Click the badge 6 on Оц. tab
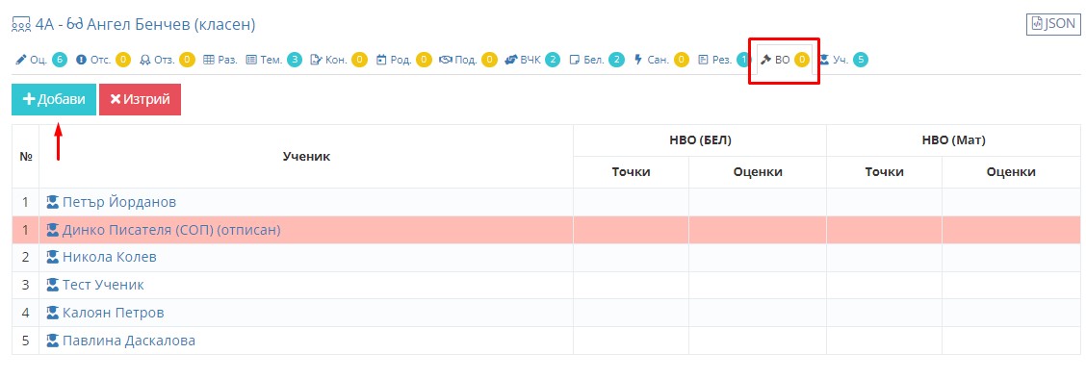Screen dimensions: 1086x379 [61, 61]
